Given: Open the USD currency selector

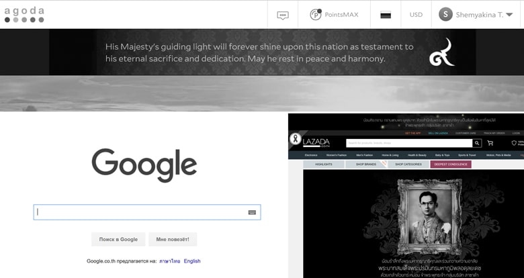Looking at the screenshot, I should pos(416,15).
